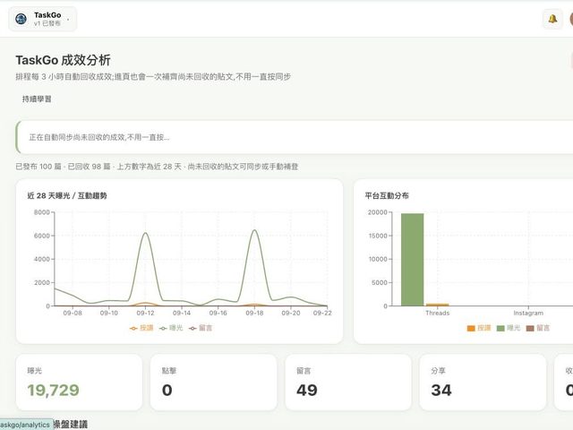Toggle 留言 series in trend chart legend
Viewport: 573px width, 430px height.
point(201,328)
